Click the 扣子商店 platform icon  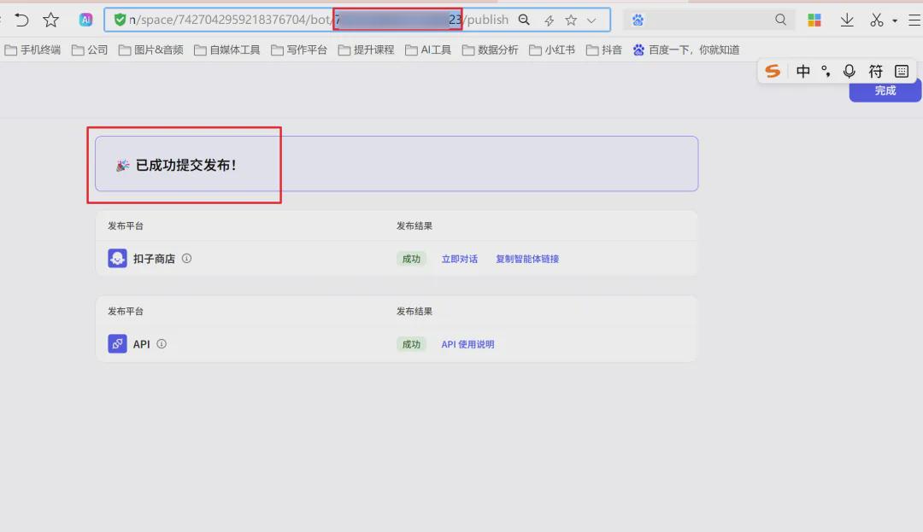[117, 258]
